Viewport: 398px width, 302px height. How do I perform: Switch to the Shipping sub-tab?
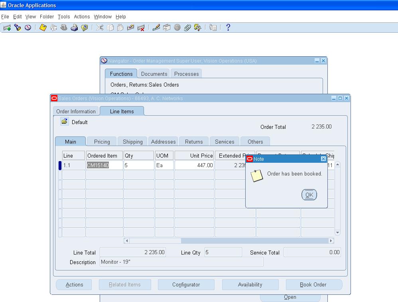coord(133,142)
